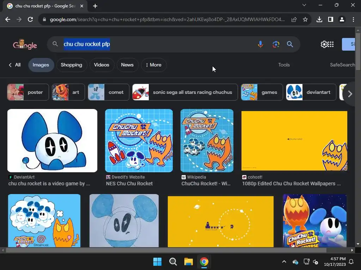Filter results by the deviantart chip
Screen dimensions: 361x270
[x=311, y=92]
